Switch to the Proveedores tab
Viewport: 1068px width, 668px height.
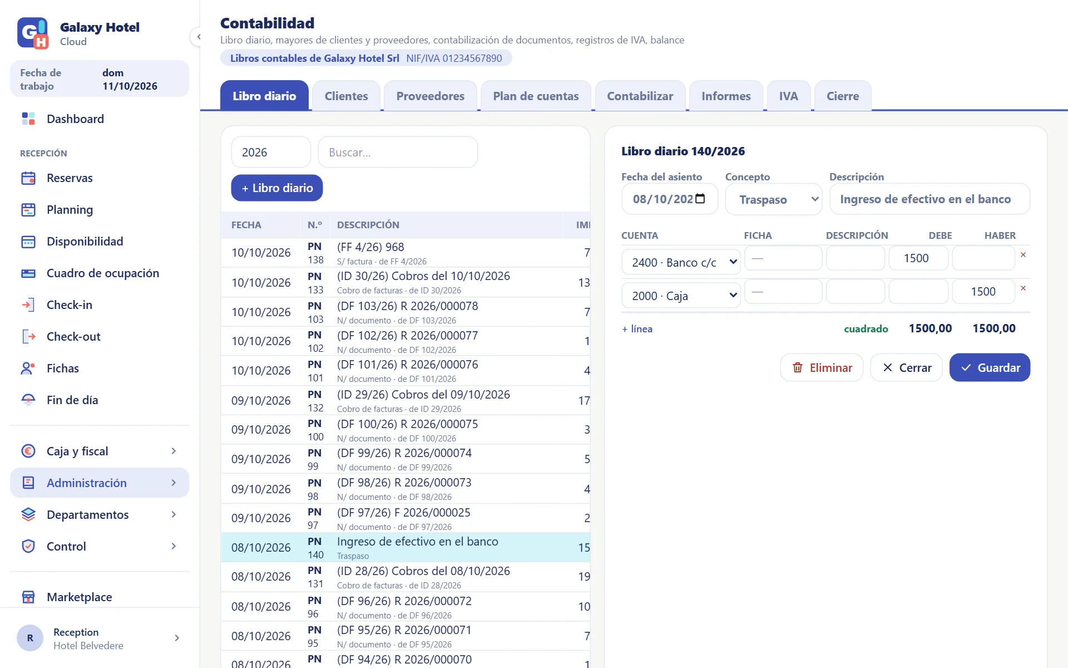click(430, 96)
